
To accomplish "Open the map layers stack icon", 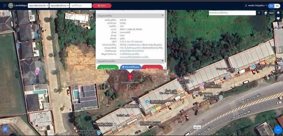I will click(278, 13).
